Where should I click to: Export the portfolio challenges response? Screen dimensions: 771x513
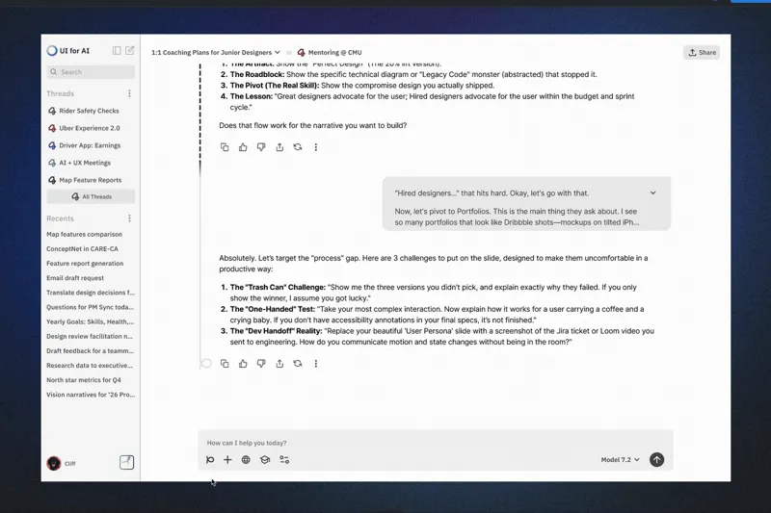pyautogui.click(x=279, y=364)
